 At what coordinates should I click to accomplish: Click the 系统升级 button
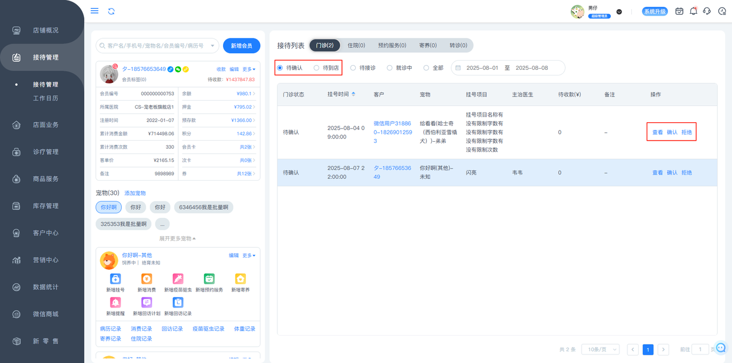pos(655,11)
